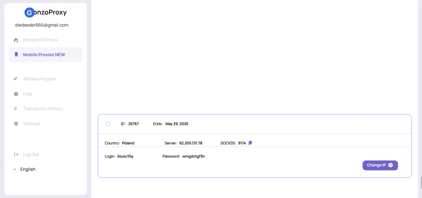Screen dimensions: 422x198
Task: Open Mobile Proxies NEW section
Action: (x=45, y=55)
